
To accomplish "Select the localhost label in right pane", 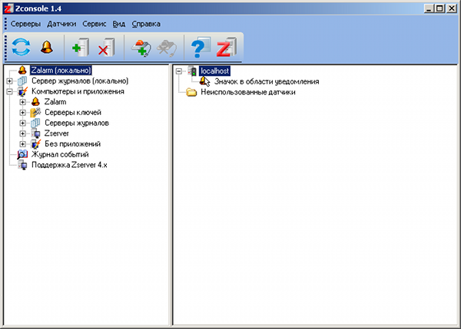I will pyautogui.click(x=214, y=71).
